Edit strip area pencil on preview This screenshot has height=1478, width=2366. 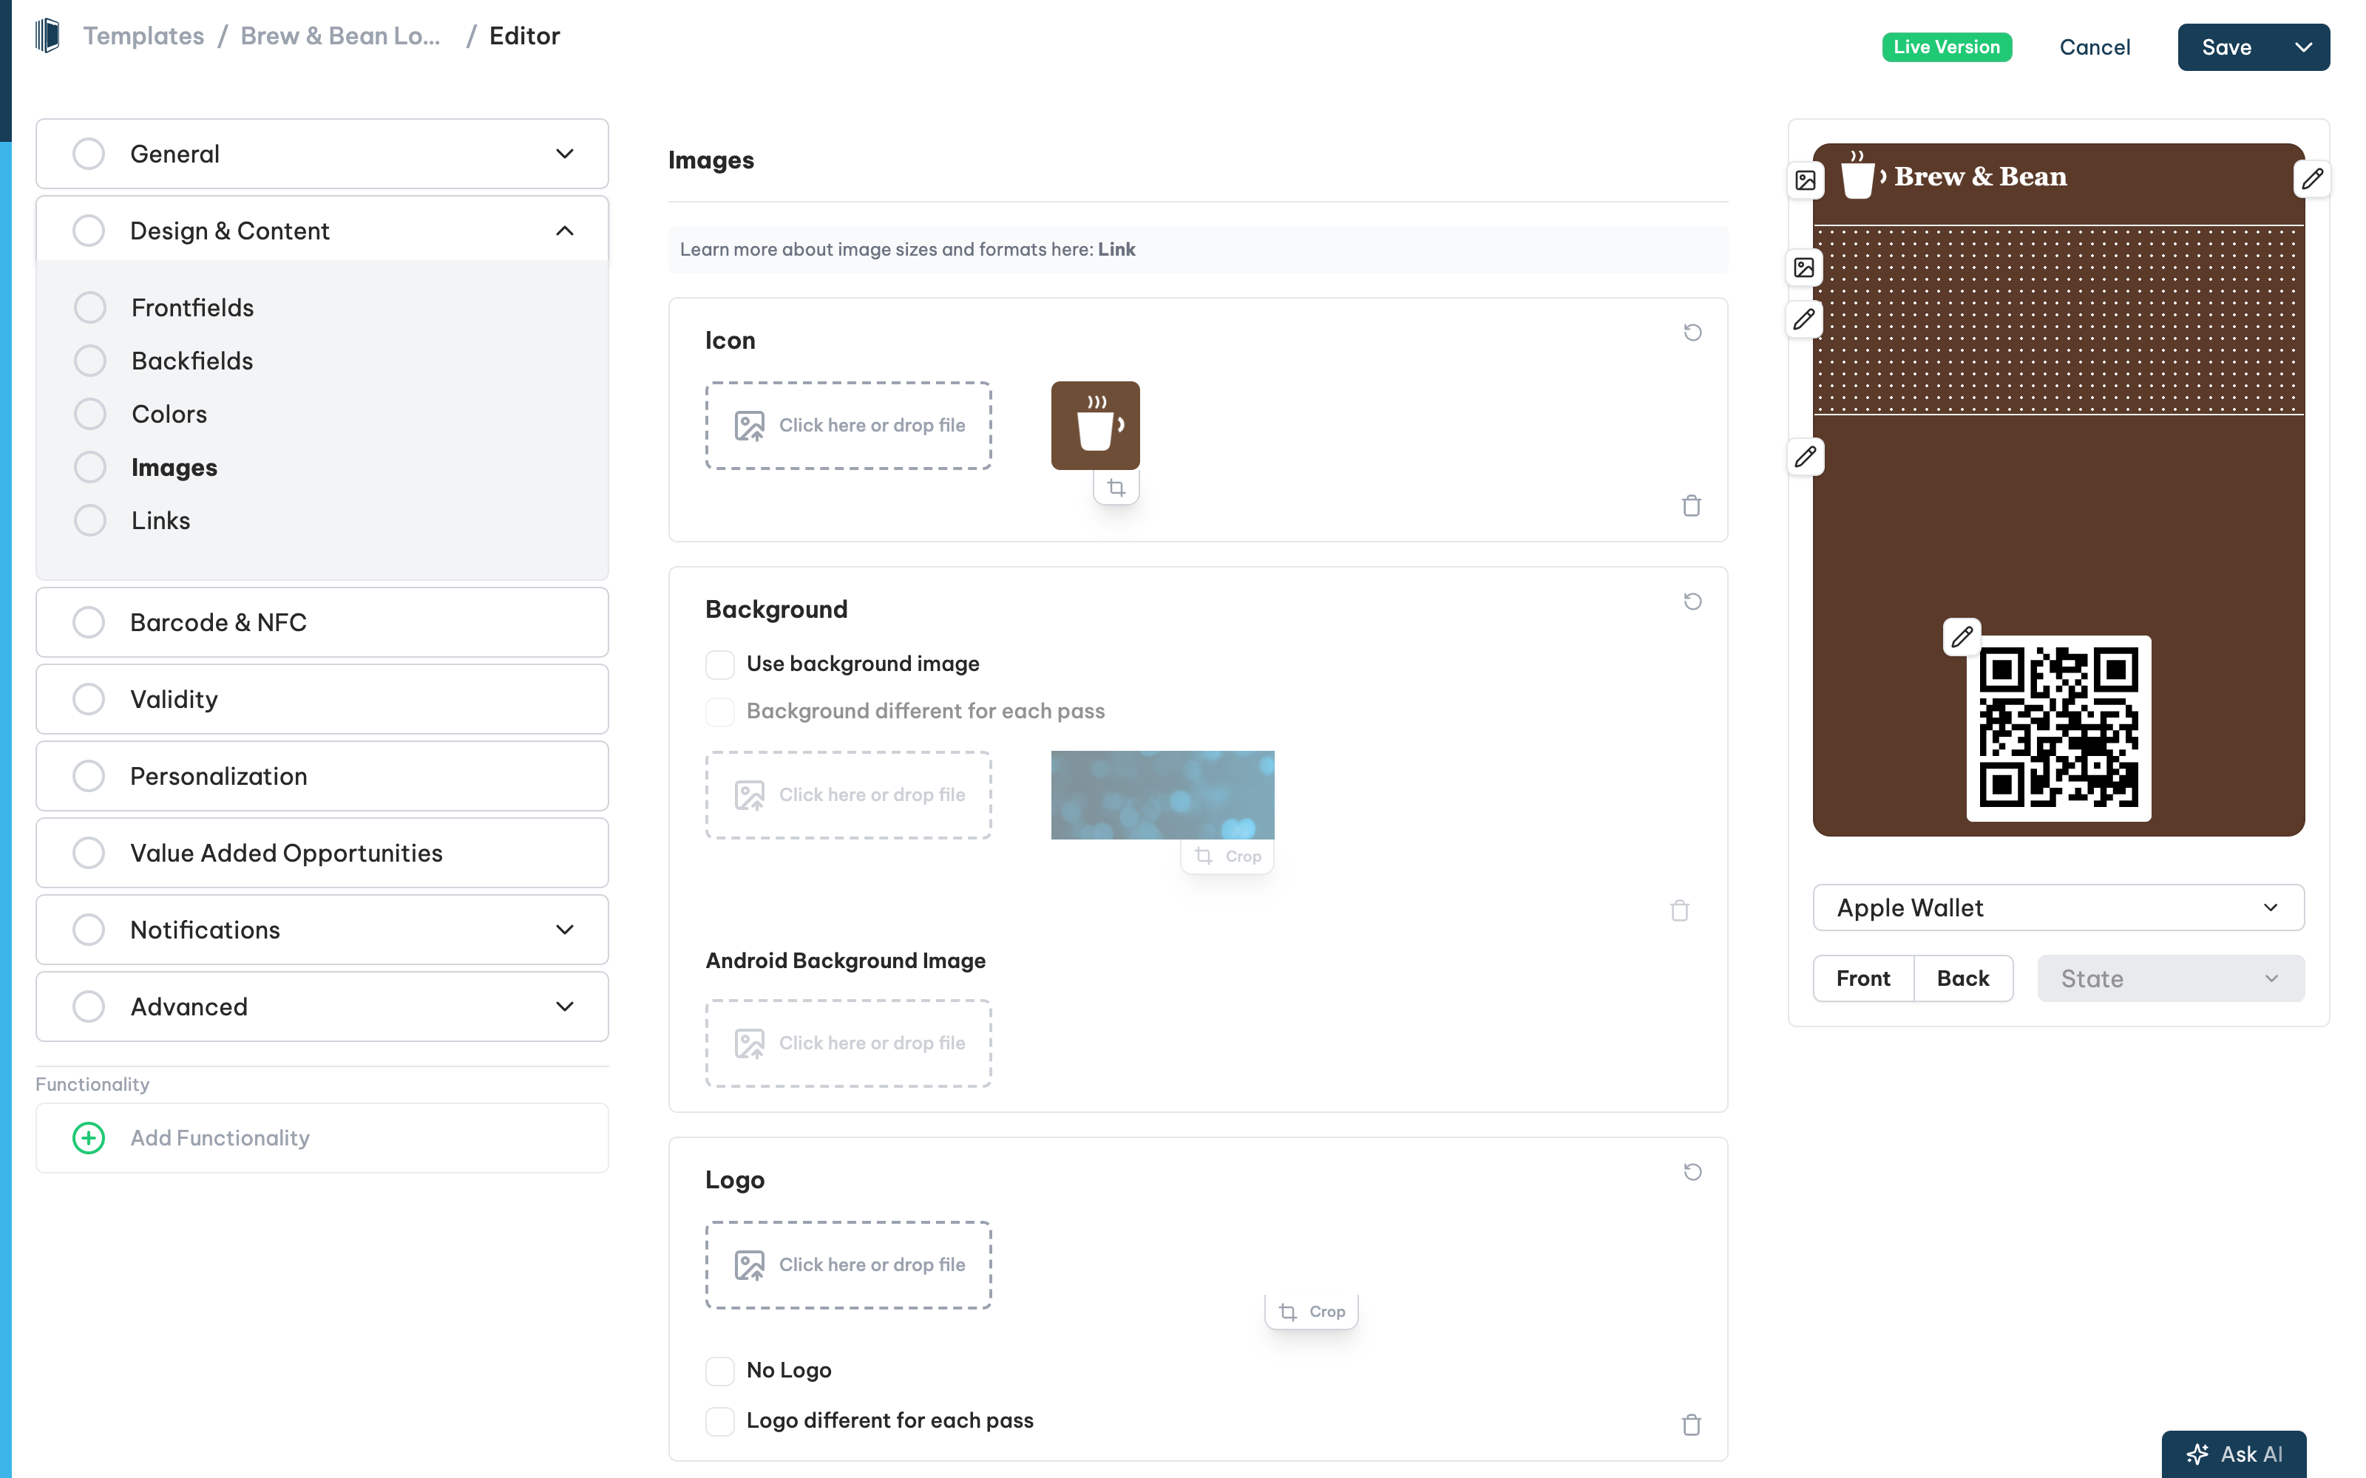click(1805, 319)
